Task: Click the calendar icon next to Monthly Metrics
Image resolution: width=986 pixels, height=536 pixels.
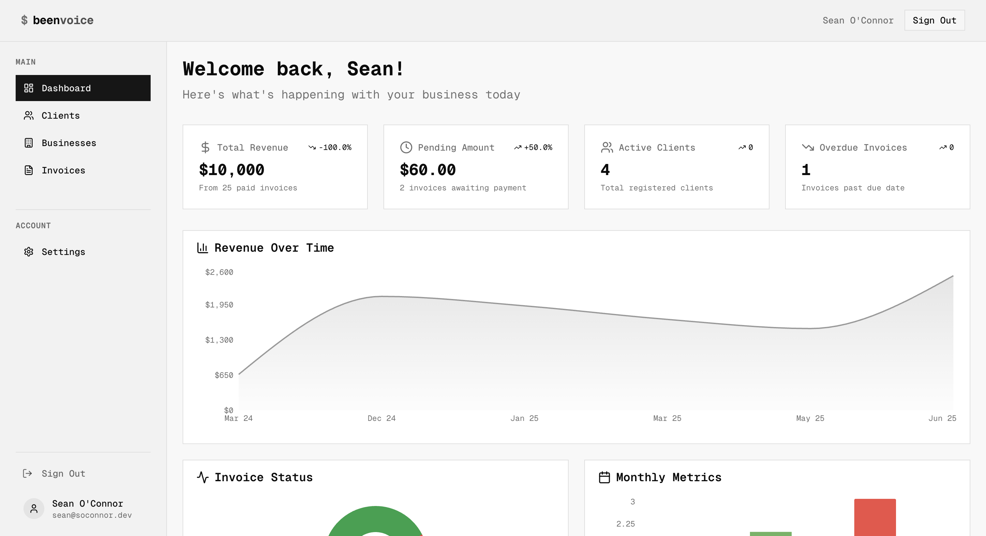Action: click(x=605, y=477)
